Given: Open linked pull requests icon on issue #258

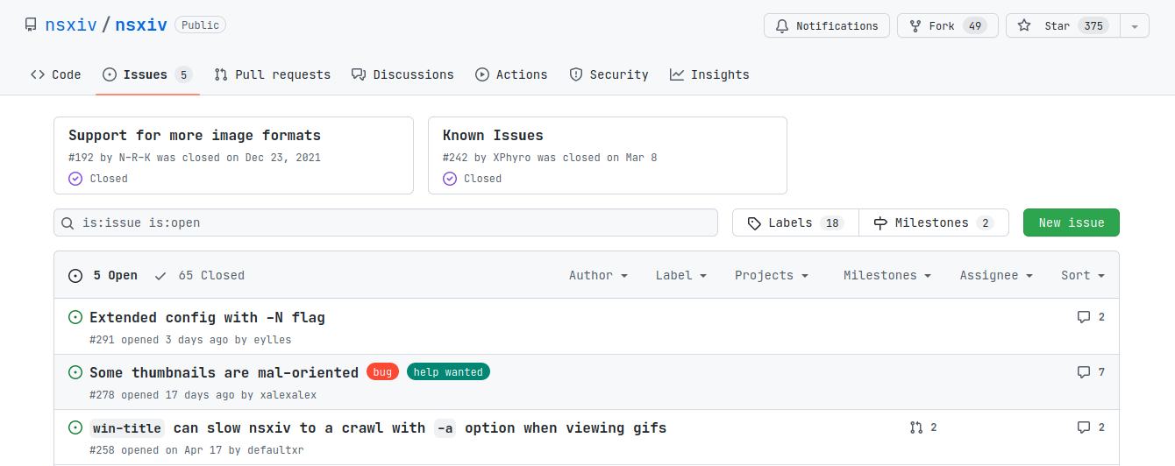Looking at the screenshot, I should click(x=916, y=427).
